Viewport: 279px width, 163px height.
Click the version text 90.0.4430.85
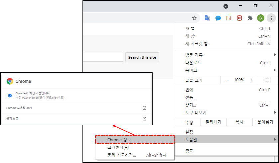[x=30, y=98]
